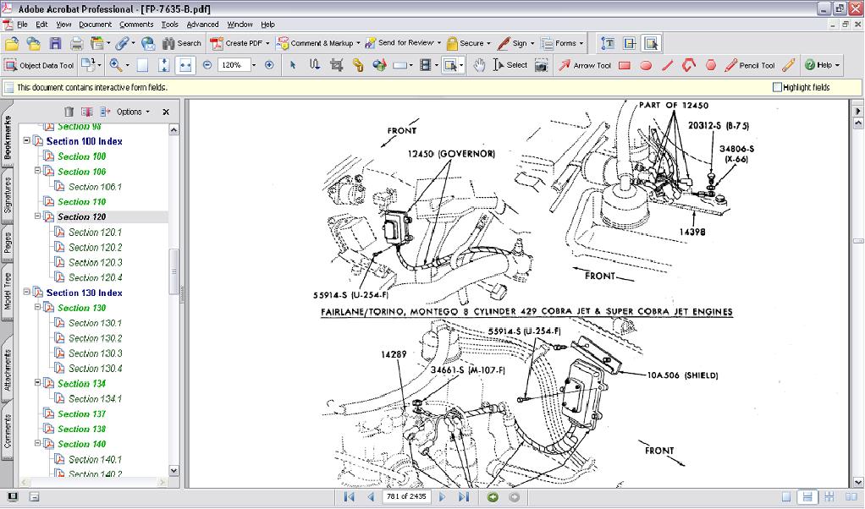865x509 pixels.
Task: Open the Comments menu
Action: pyautogui.click(x=136, y=25)
